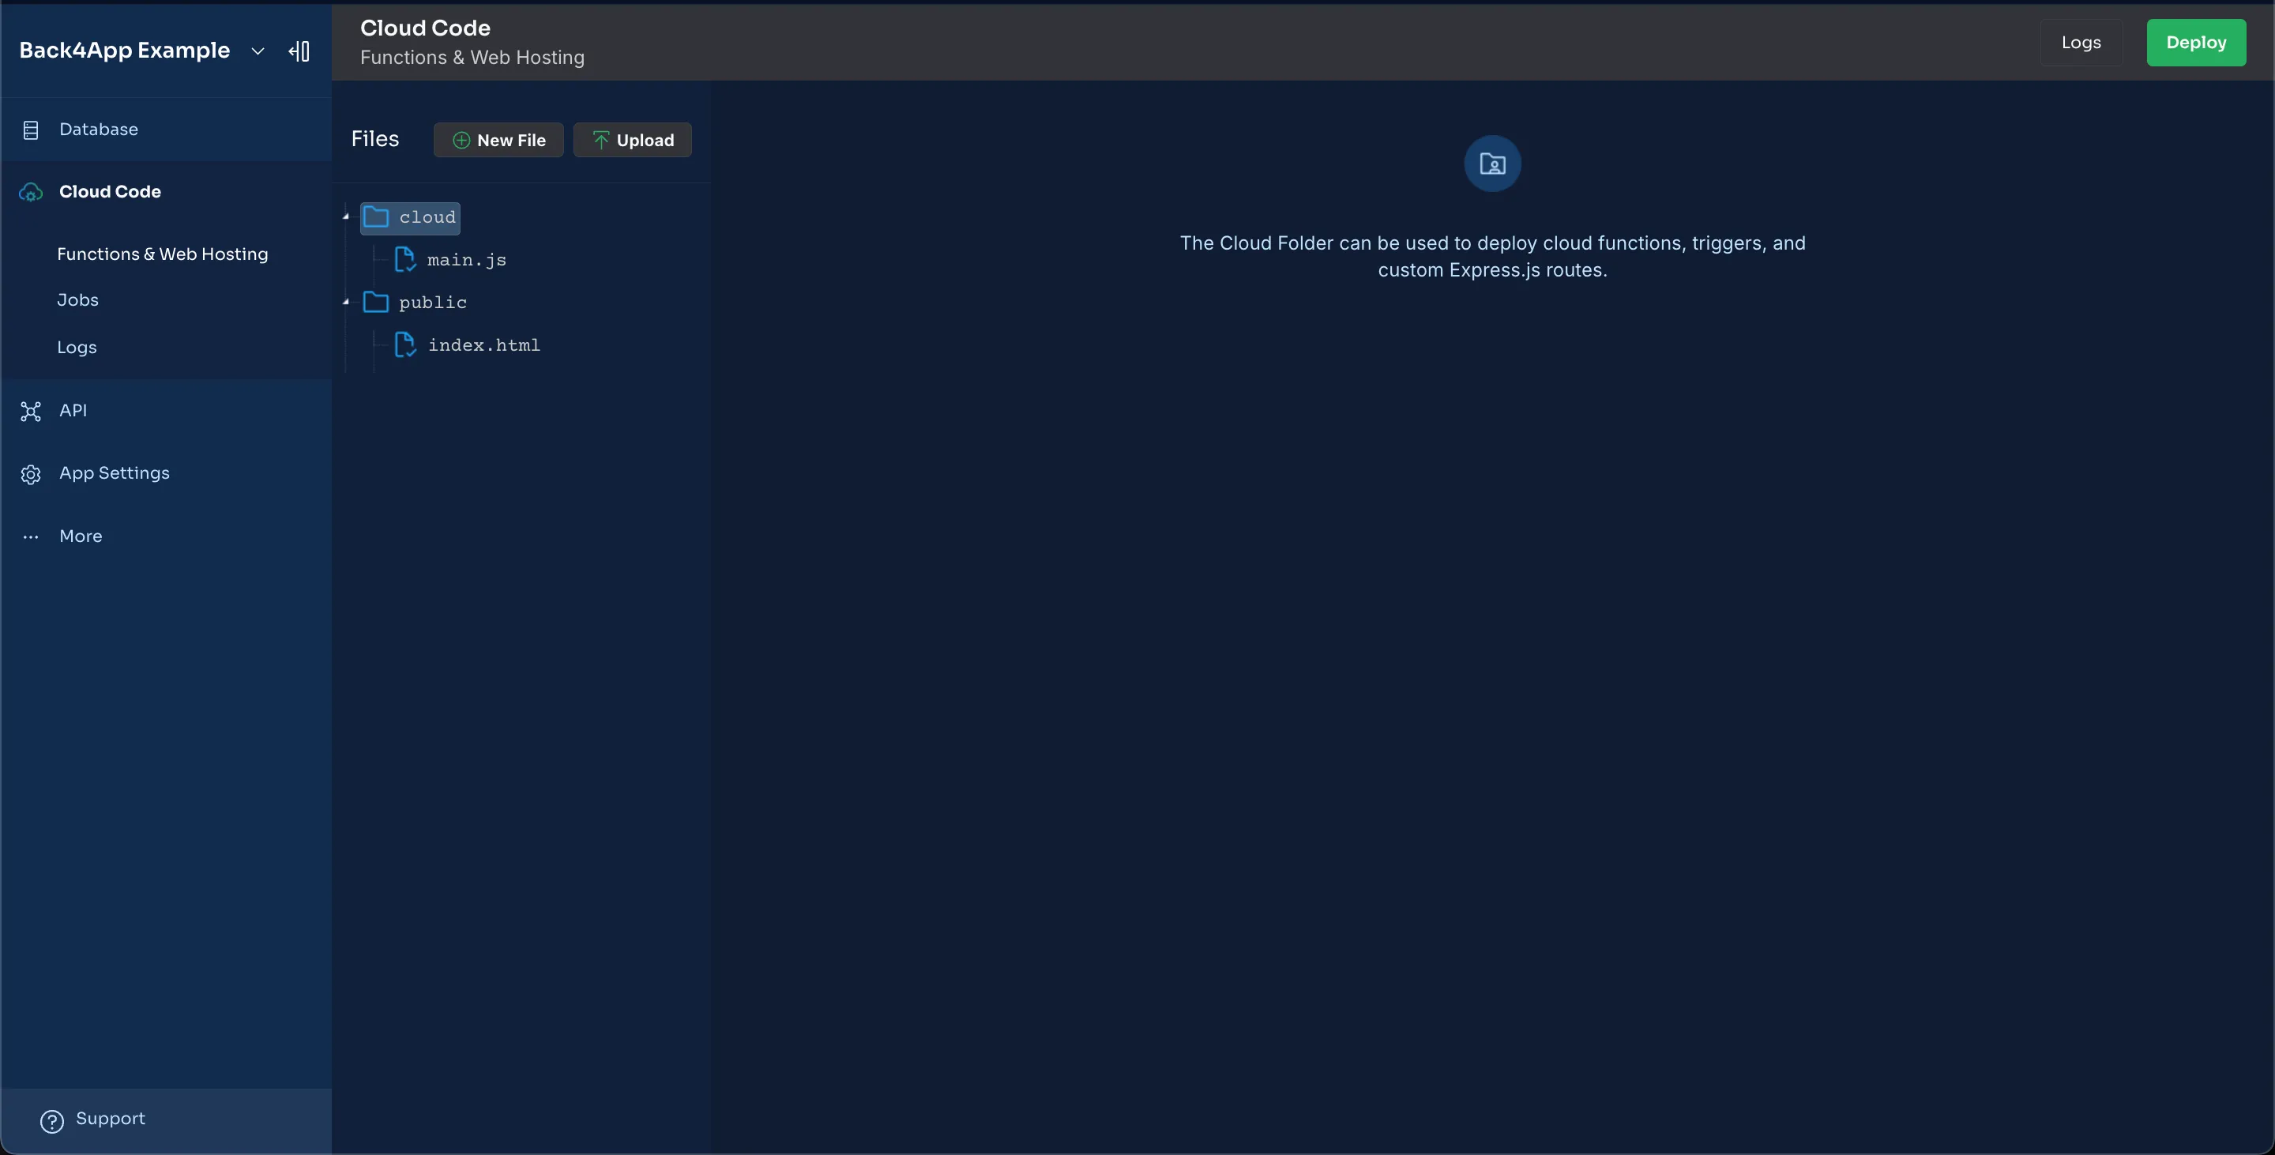2275x1155 pixels.
Task: Collapse the cloud folder arrow
Action: coord(346,216)
